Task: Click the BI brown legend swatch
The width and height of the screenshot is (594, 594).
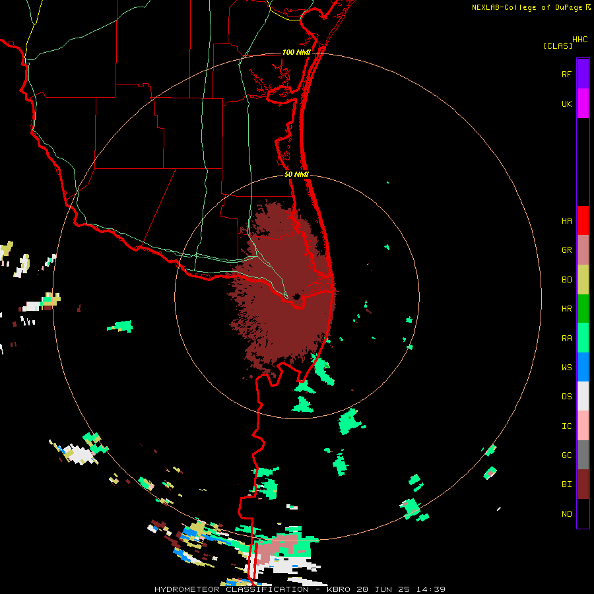Action: click(583, 484)
